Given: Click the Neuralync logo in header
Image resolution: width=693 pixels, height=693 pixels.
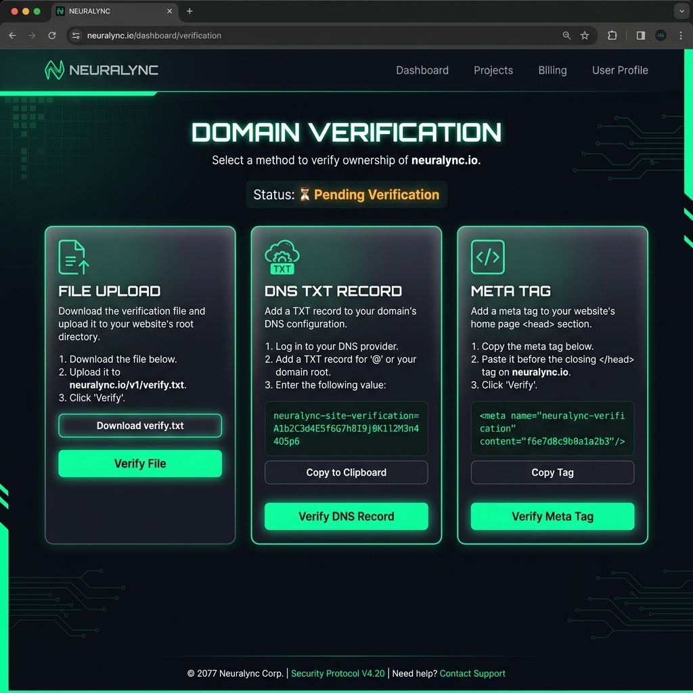Looking at the screenshot, I should [102, 70].
